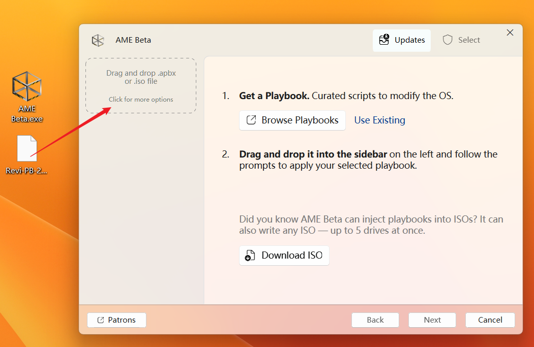Go Back to previous step
The width and height of the screenshot is (534, 347).
coord(375,320)
